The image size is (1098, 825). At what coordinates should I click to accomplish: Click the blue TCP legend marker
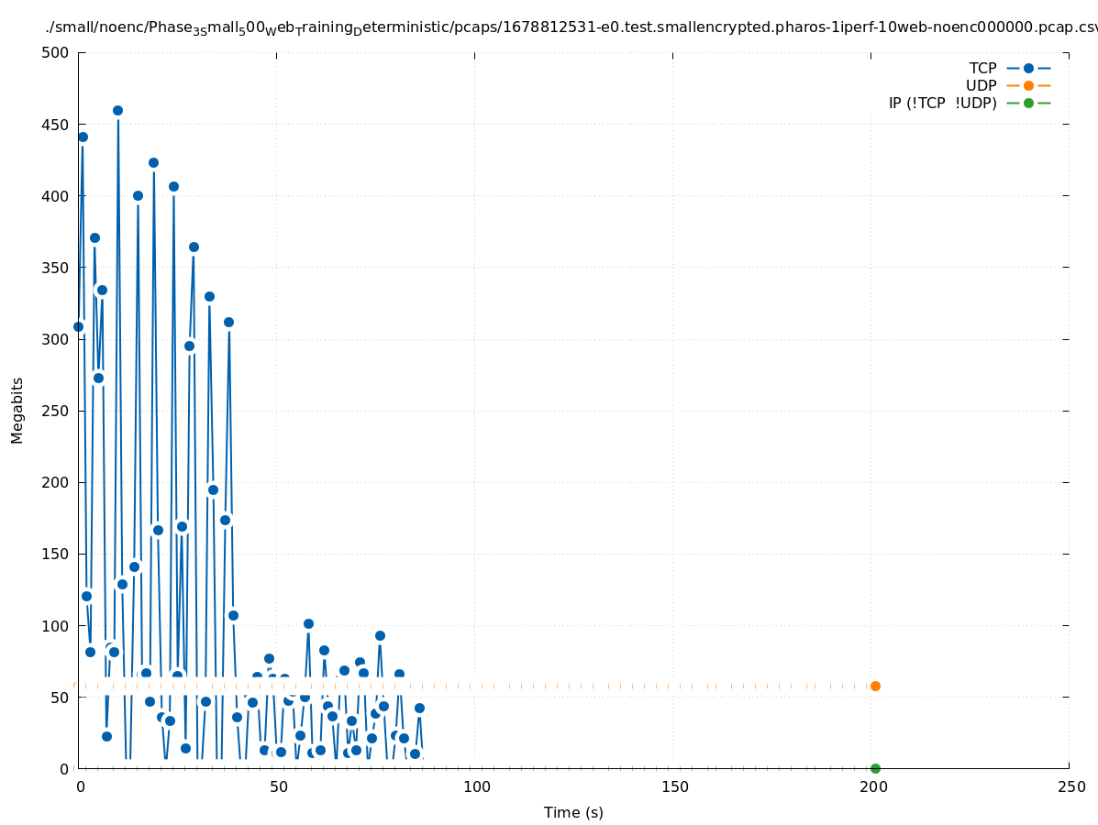(1028, 68)
